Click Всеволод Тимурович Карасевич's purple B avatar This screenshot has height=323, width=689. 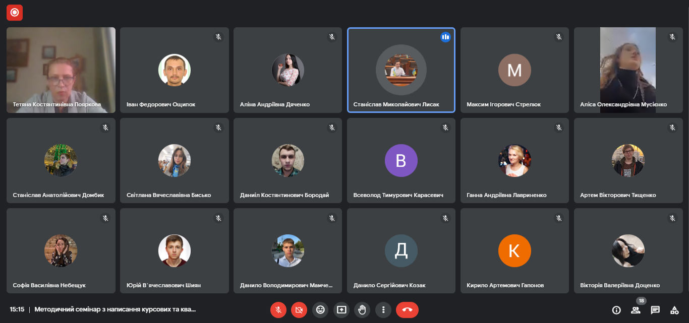401,160
